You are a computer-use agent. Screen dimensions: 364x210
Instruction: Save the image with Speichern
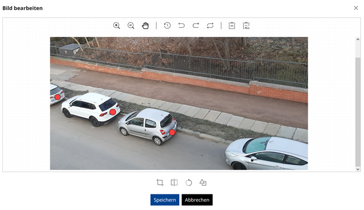coord(165,200)
